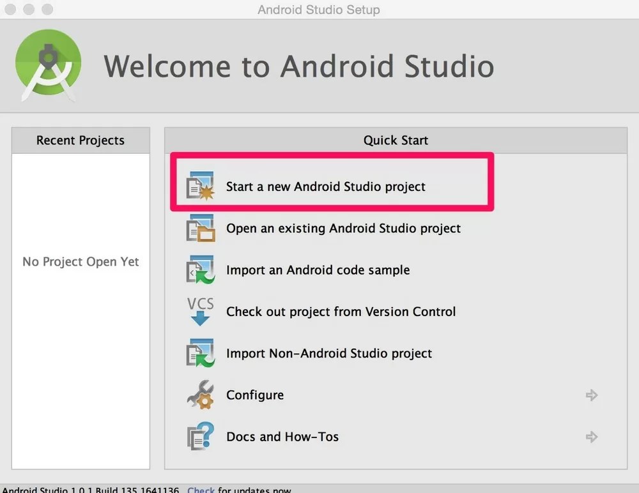The height and width of the screenshot is (493, 639).
Task: Click the No Project Open Yet text
Action: pyautogui.click(x=81, y=262)
